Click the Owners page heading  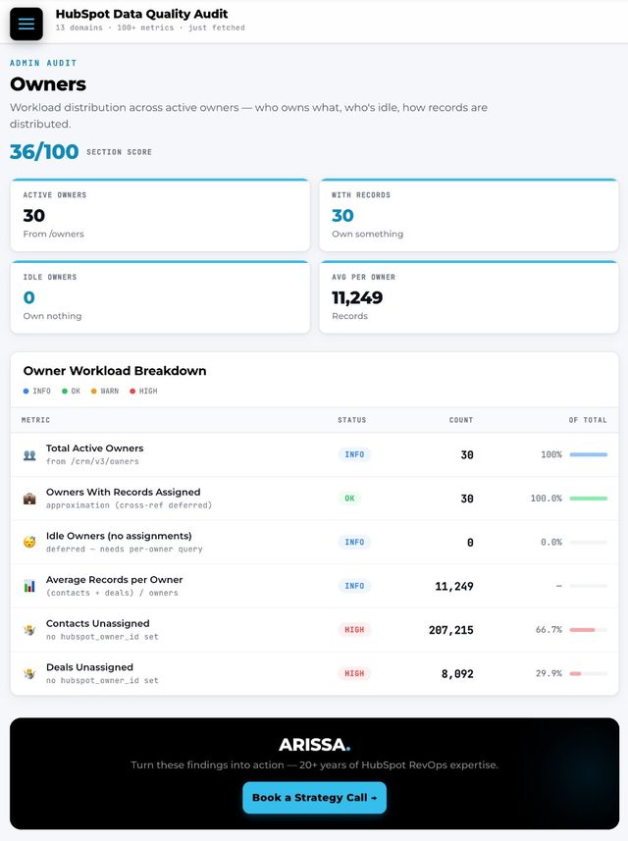pyautogui.click(x=48, y=84)
